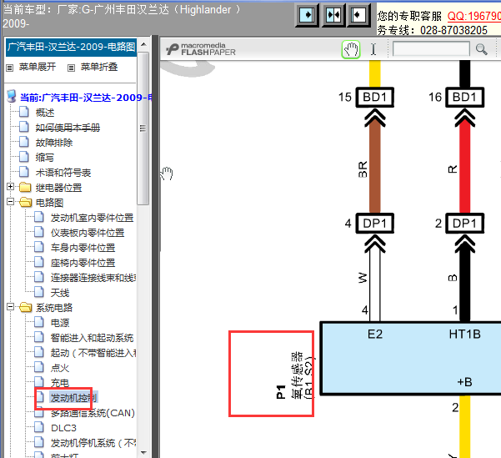The image size is (501, 458).
Task: Open the 电源 circuit page
Action: tap(60, 323)
